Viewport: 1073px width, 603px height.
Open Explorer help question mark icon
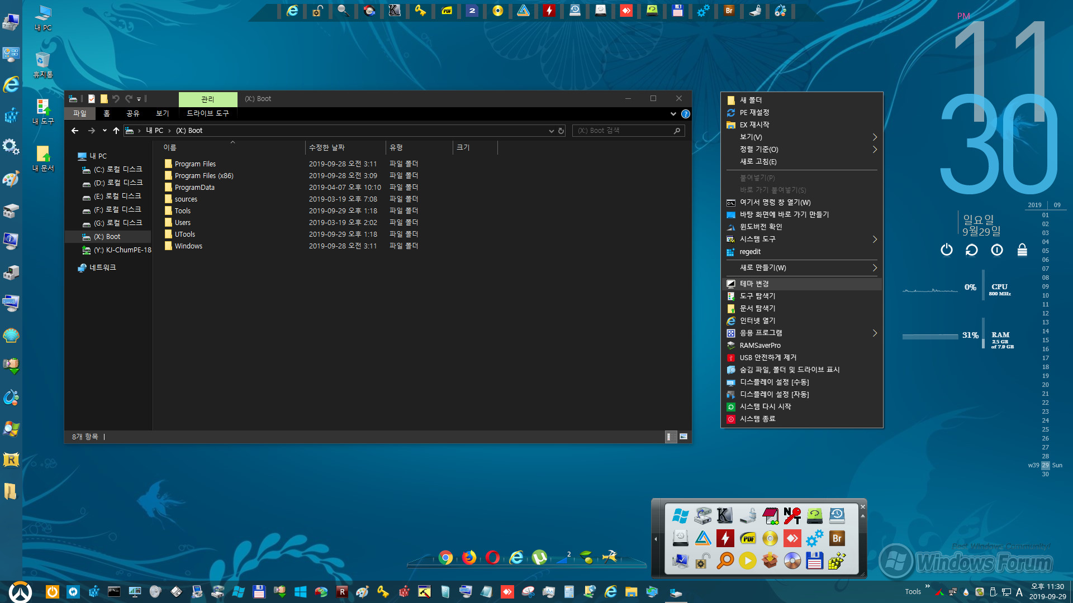[x=686, y=114]
